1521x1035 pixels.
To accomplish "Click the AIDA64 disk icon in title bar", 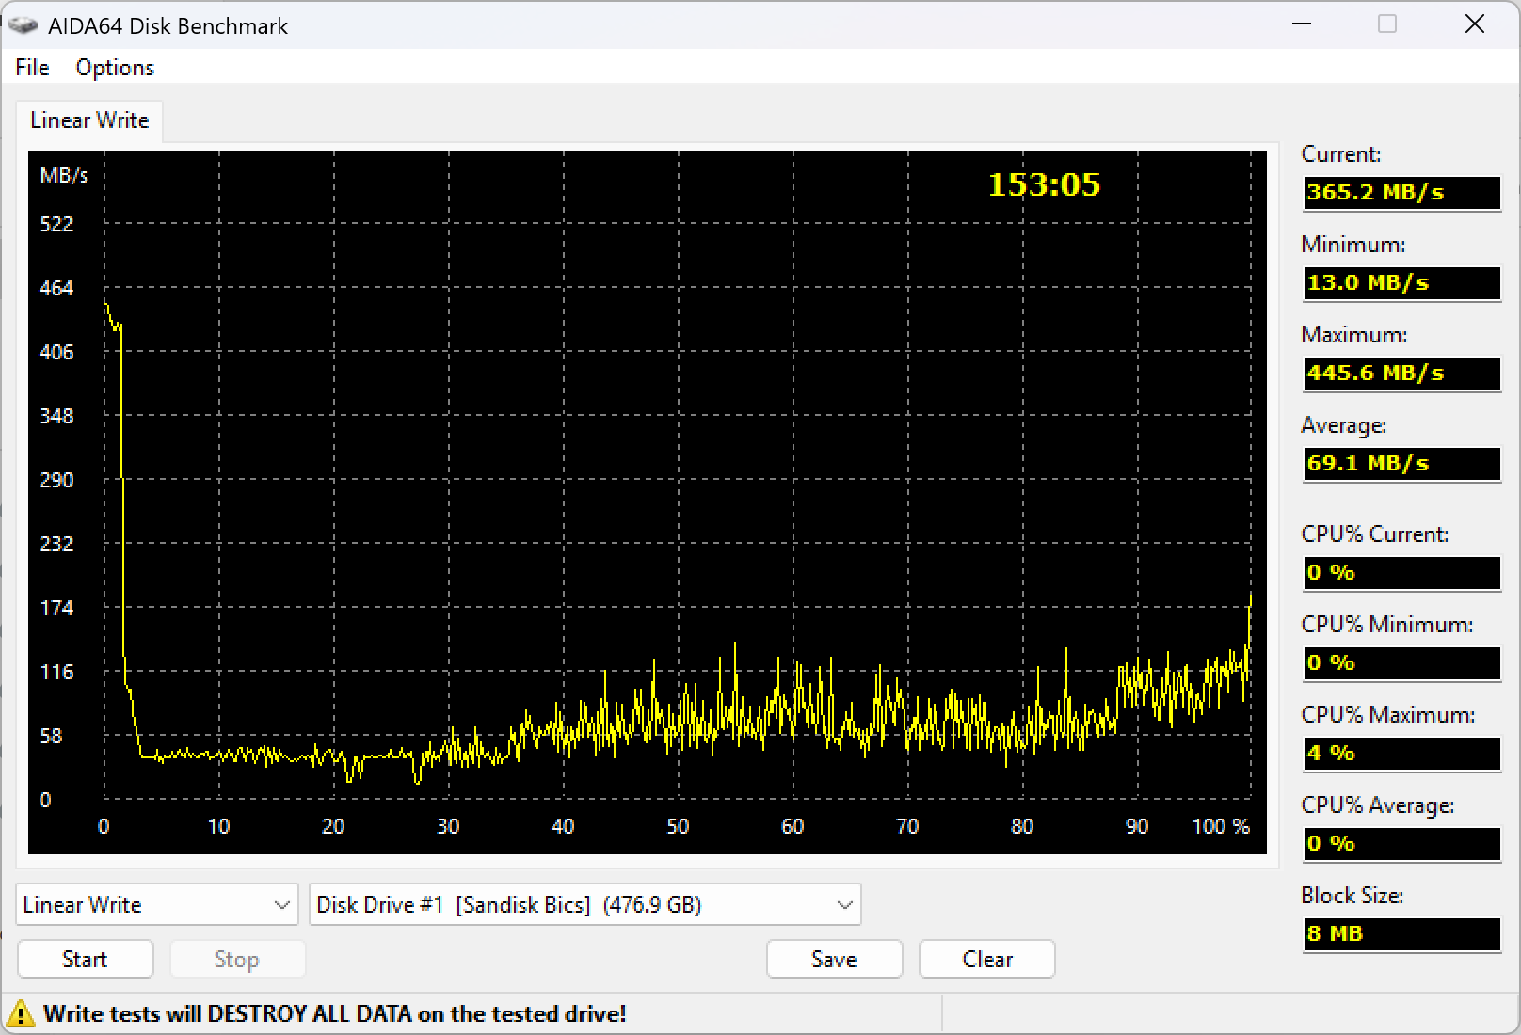I will coord(23,25).
